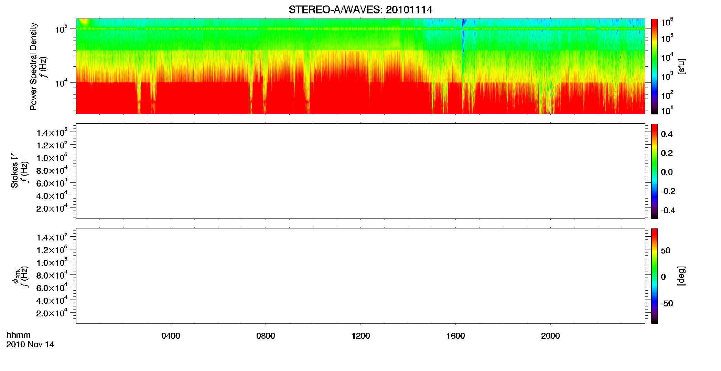Click the Power Spectral Density axis label

[33, 66]
